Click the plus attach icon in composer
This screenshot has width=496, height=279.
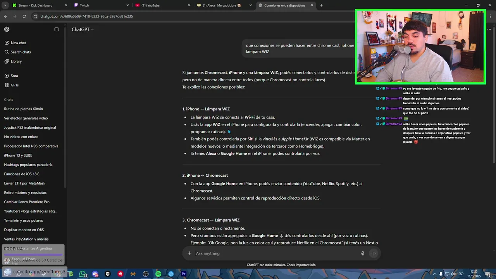(x=189, y=253)
